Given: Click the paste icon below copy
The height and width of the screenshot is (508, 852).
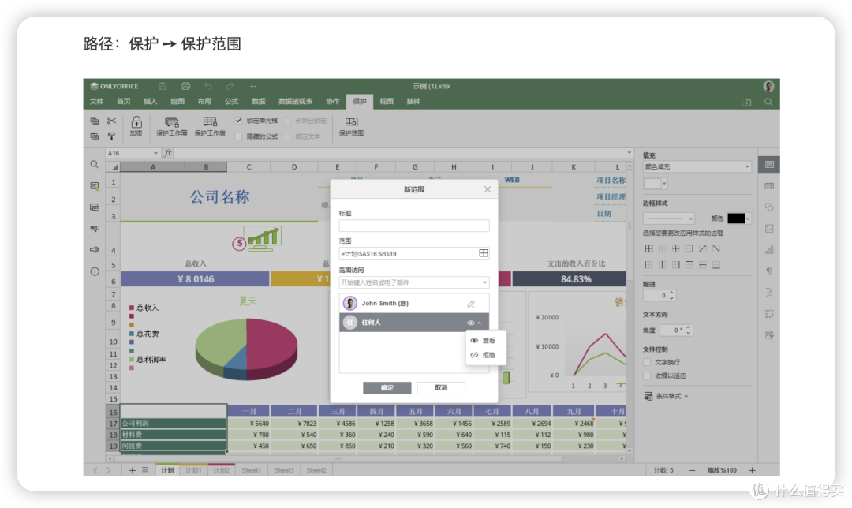Looking at the screenshot, I should click(x=95, y=136).
